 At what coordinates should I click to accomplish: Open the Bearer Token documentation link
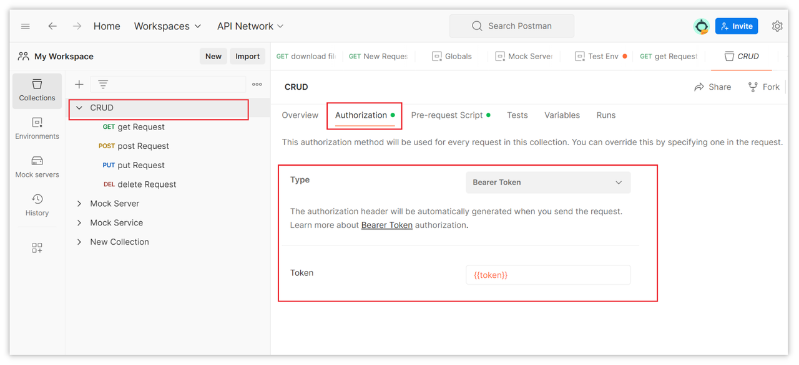pos(387,225)
